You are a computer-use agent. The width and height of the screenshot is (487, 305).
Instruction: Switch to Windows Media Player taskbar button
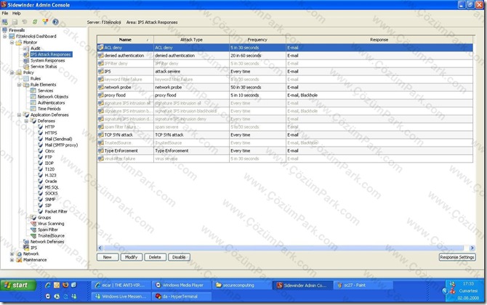coord(182,285)
